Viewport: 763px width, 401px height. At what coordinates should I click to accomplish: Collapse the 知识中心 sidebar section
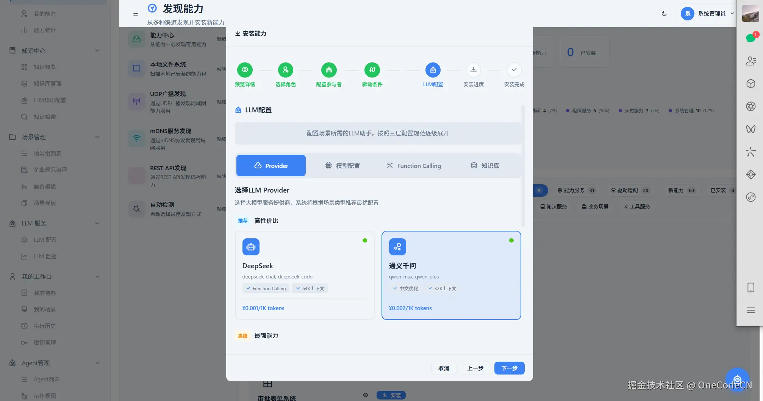[98, 50]
